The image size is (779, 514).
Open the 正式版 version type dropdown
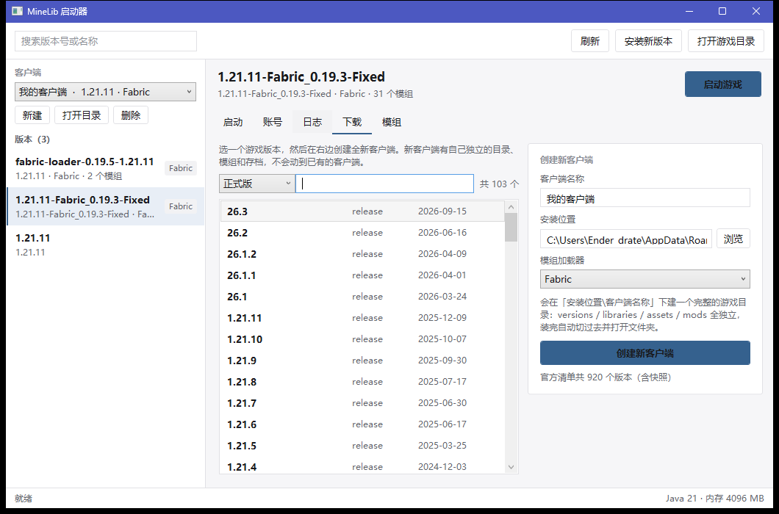(257, 184)
